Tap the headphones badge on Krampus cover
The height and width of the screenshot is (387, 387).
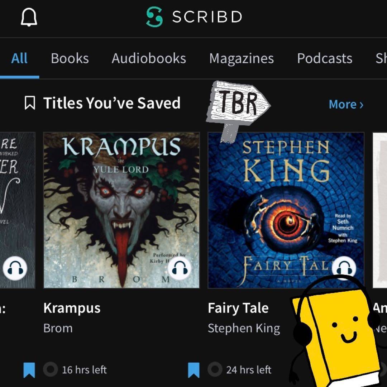(180, 268)
